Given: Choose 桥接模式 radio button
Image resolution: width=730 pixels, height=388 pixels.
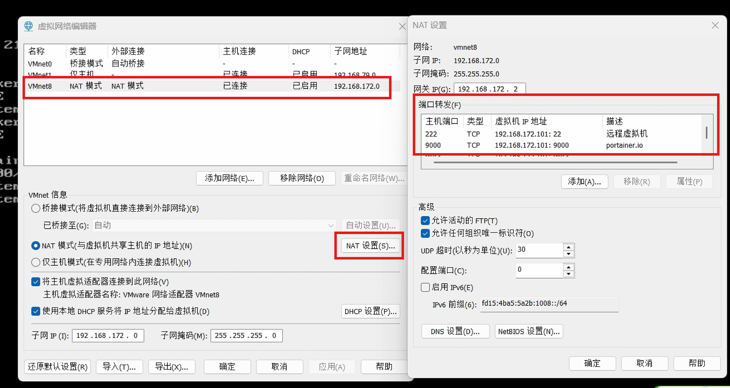Looking at the screenshot, I should 35,208.
